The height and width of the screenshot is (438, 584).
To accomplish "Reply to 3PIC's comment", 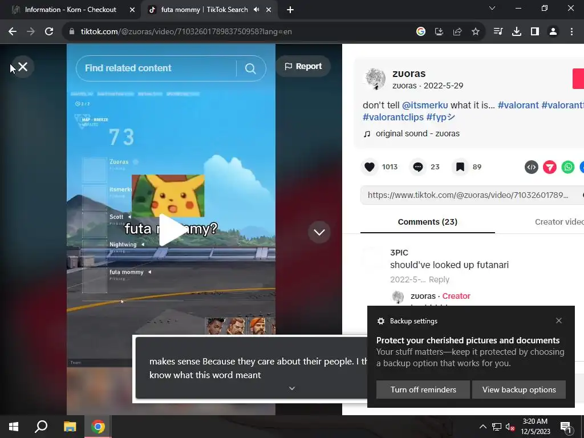I will [x=439, y=279].
